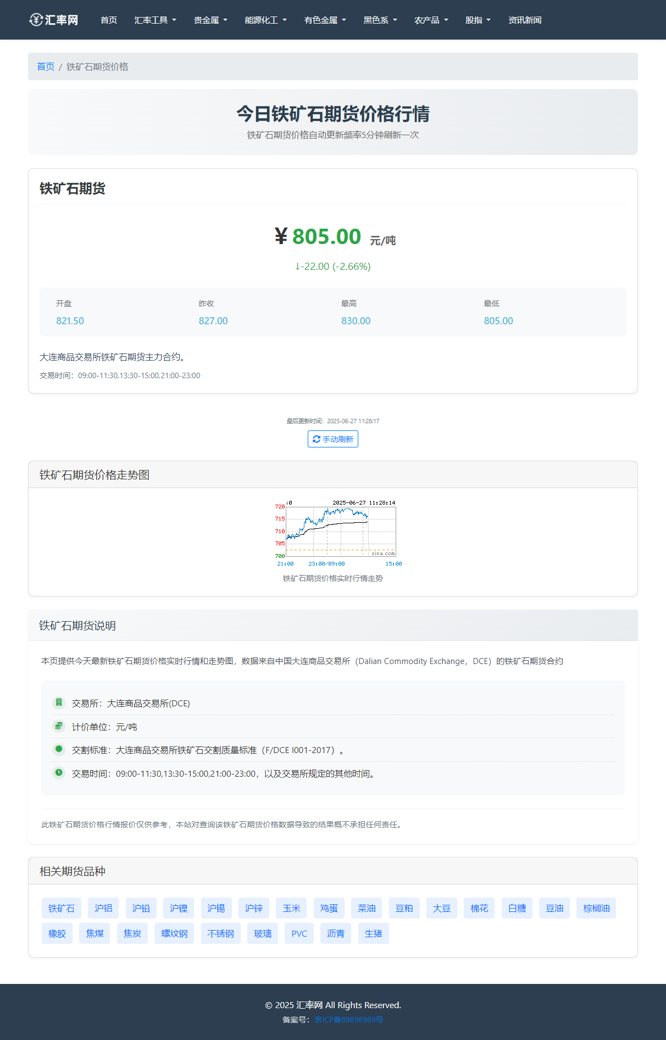666x1040 pixels.
Task: Open the 贵金属 dropdown menu
Action: coord(210,20)
